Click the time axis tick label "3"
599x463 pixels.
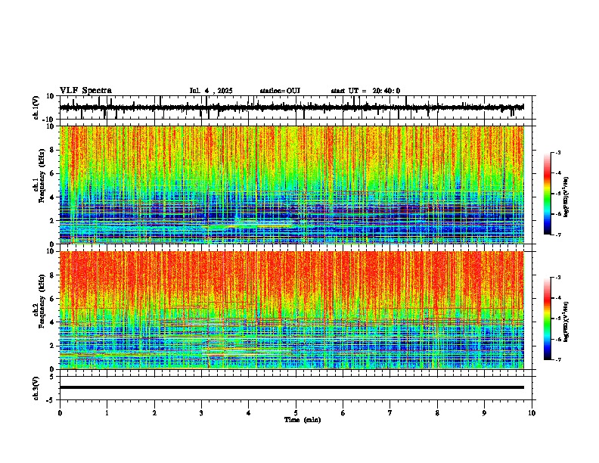[201, 413]
